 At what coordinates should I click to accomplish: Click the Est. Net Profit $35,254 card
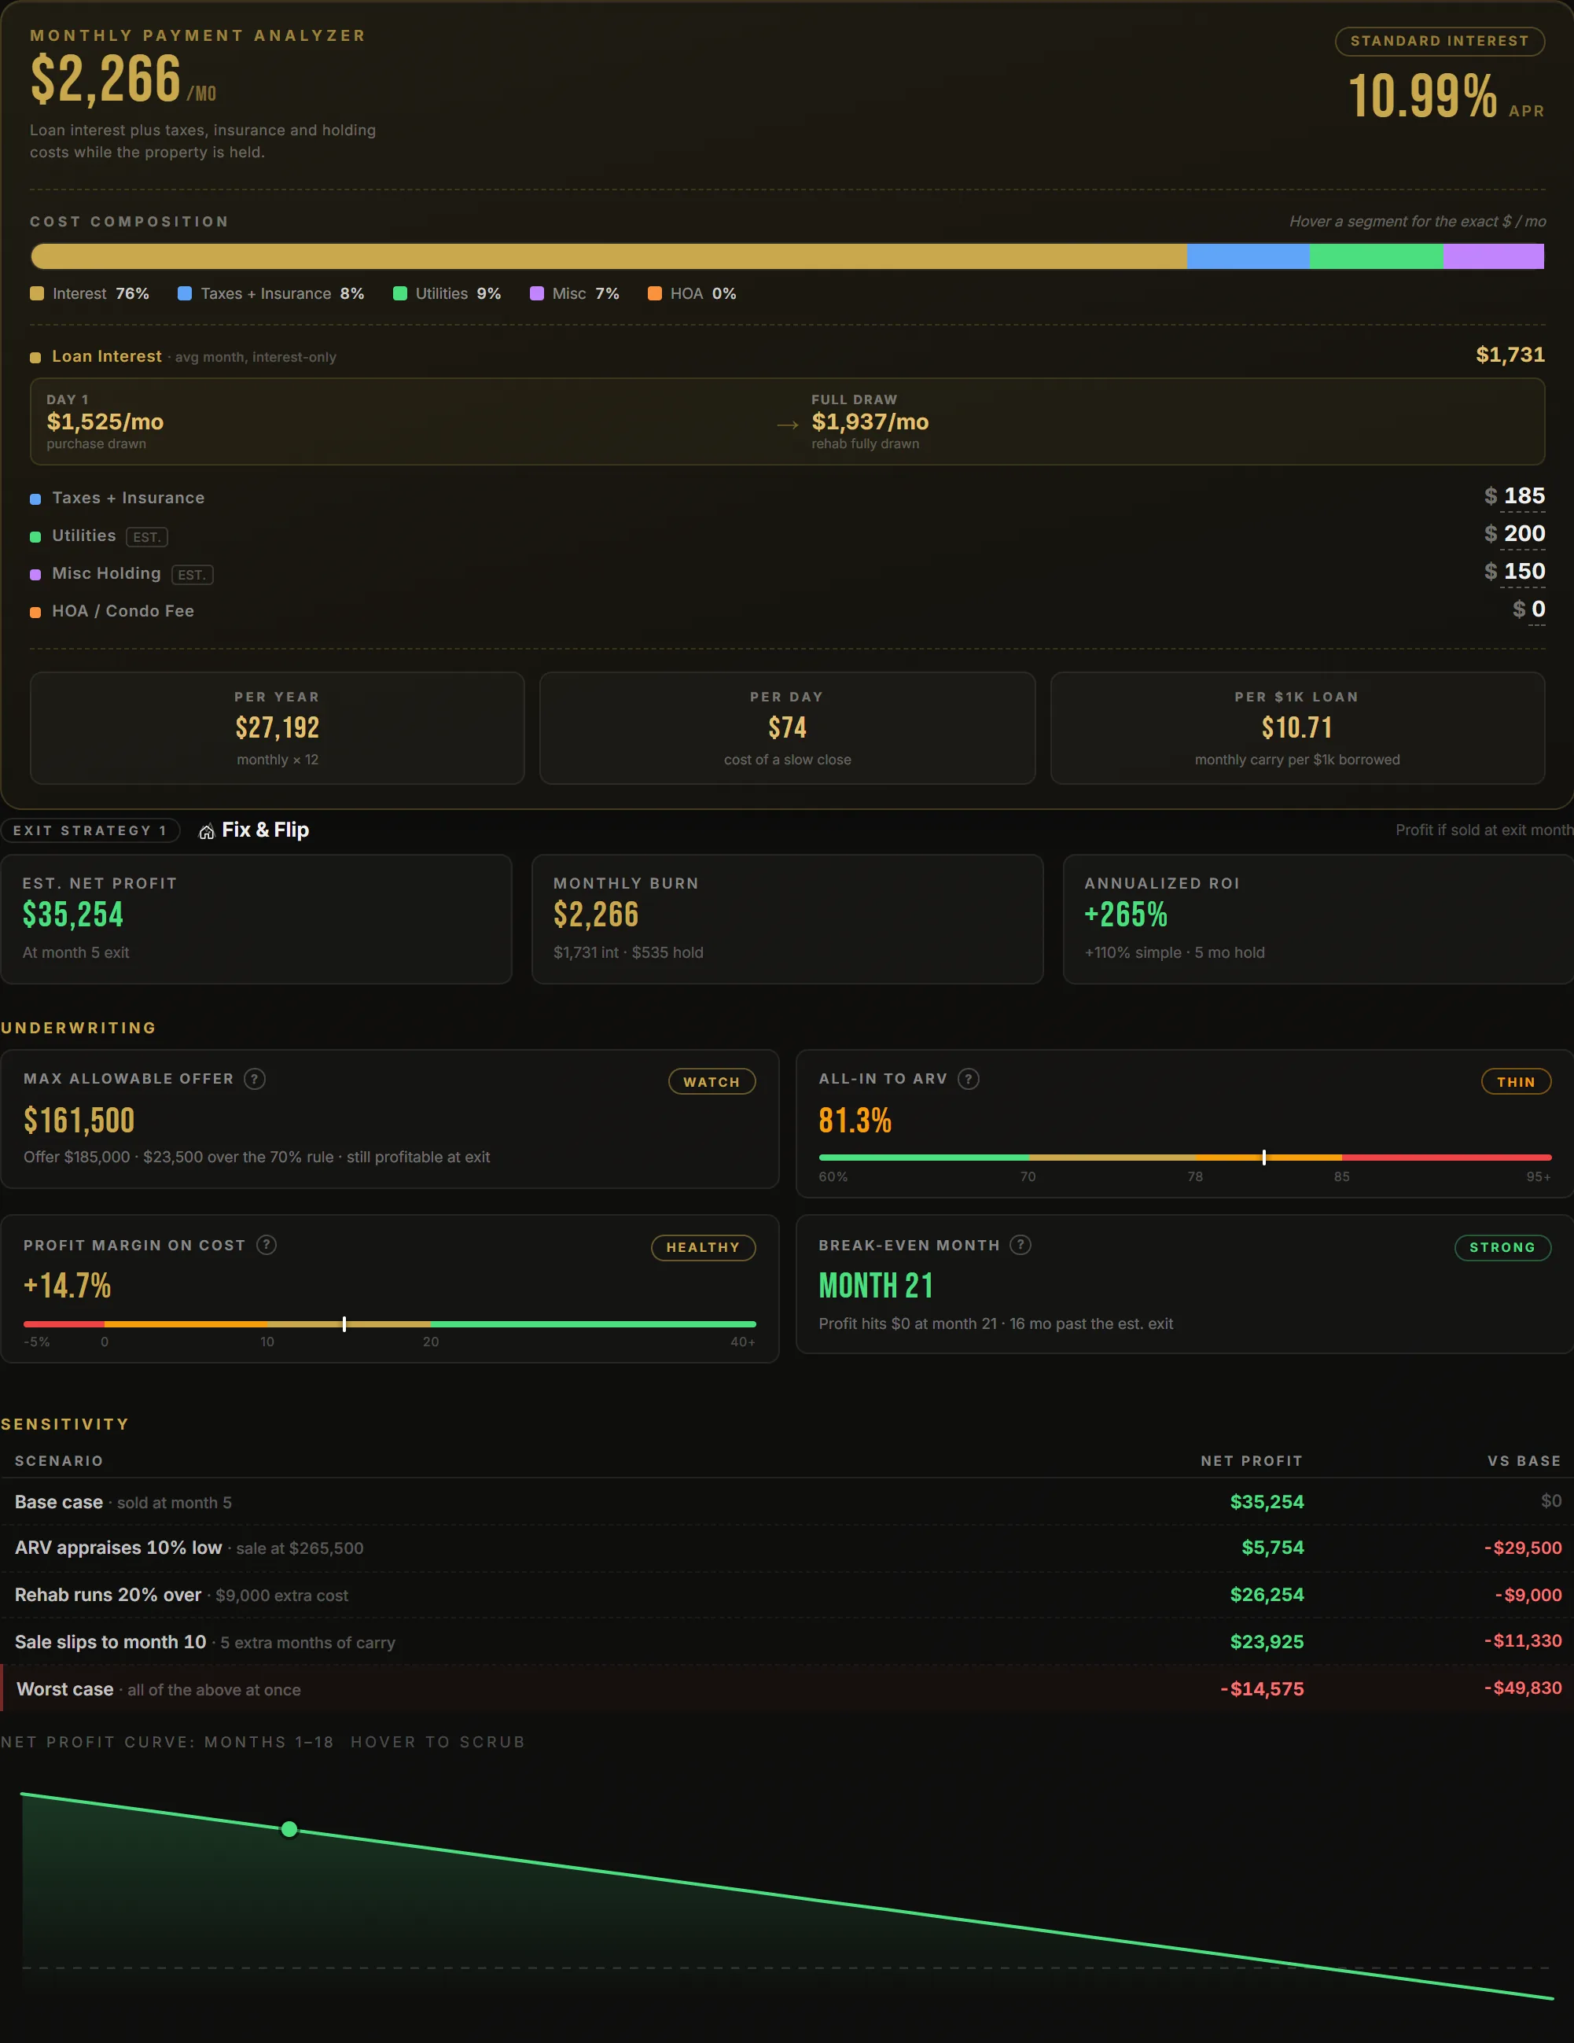pyautogui.click(x=256, y=918)
